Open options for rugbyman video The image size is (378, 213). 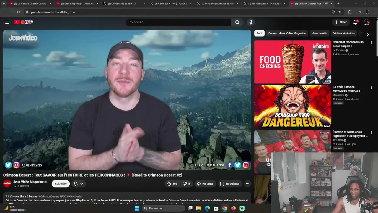371,133
